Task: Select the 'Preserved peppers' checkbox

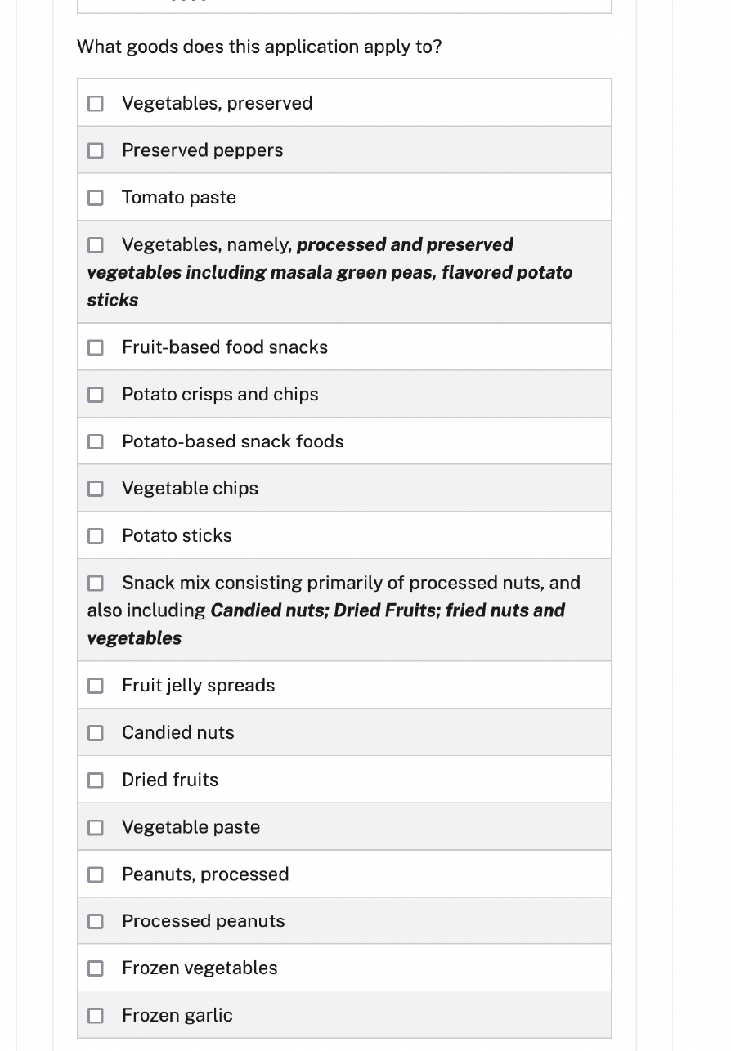Action: tap(96, 151)
